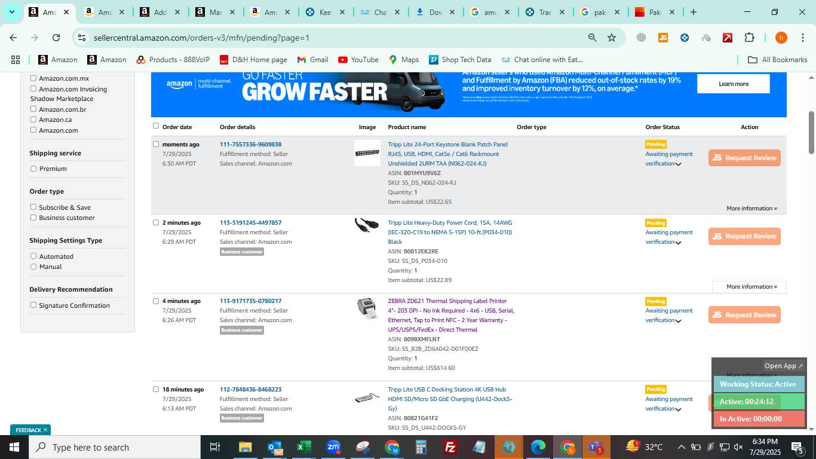816x459 pixels.
Task: Expand More information for patch panel order
Action: click(751, 209)
